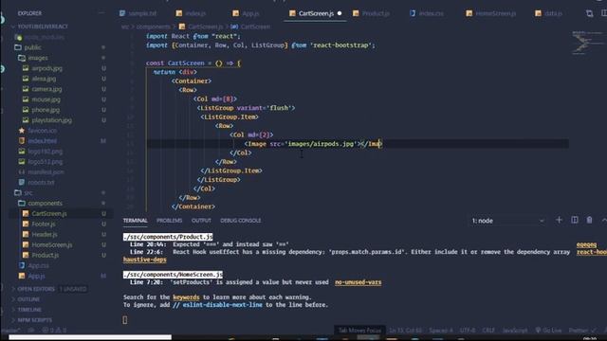The height and width of the screenshot is (341, 607).
Task: Expand the NPM Scripts section
Action: pos(34,320)
